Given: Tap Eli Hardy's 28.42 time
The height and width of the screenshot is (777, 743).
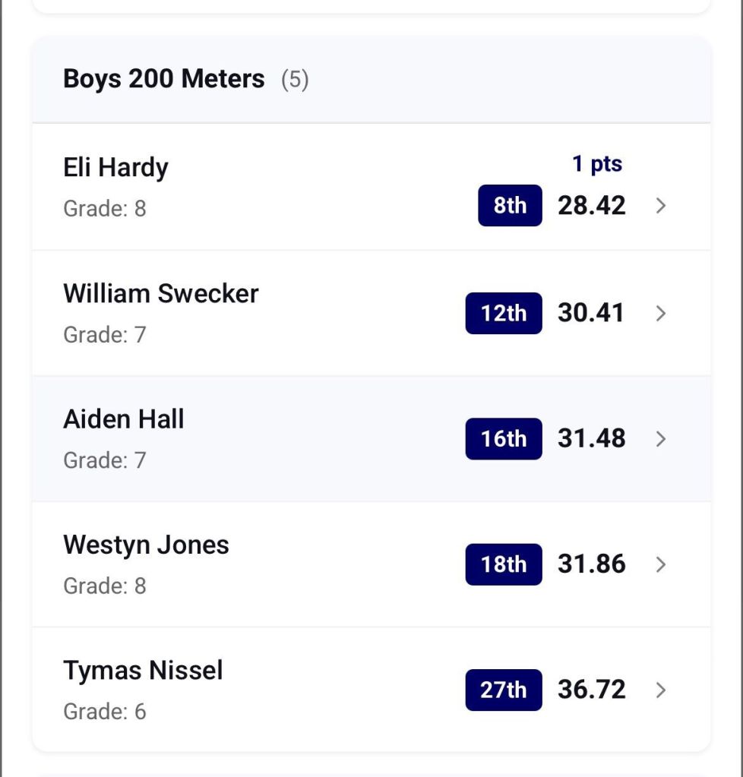Looking at the screenshot, I should [592, 206].
